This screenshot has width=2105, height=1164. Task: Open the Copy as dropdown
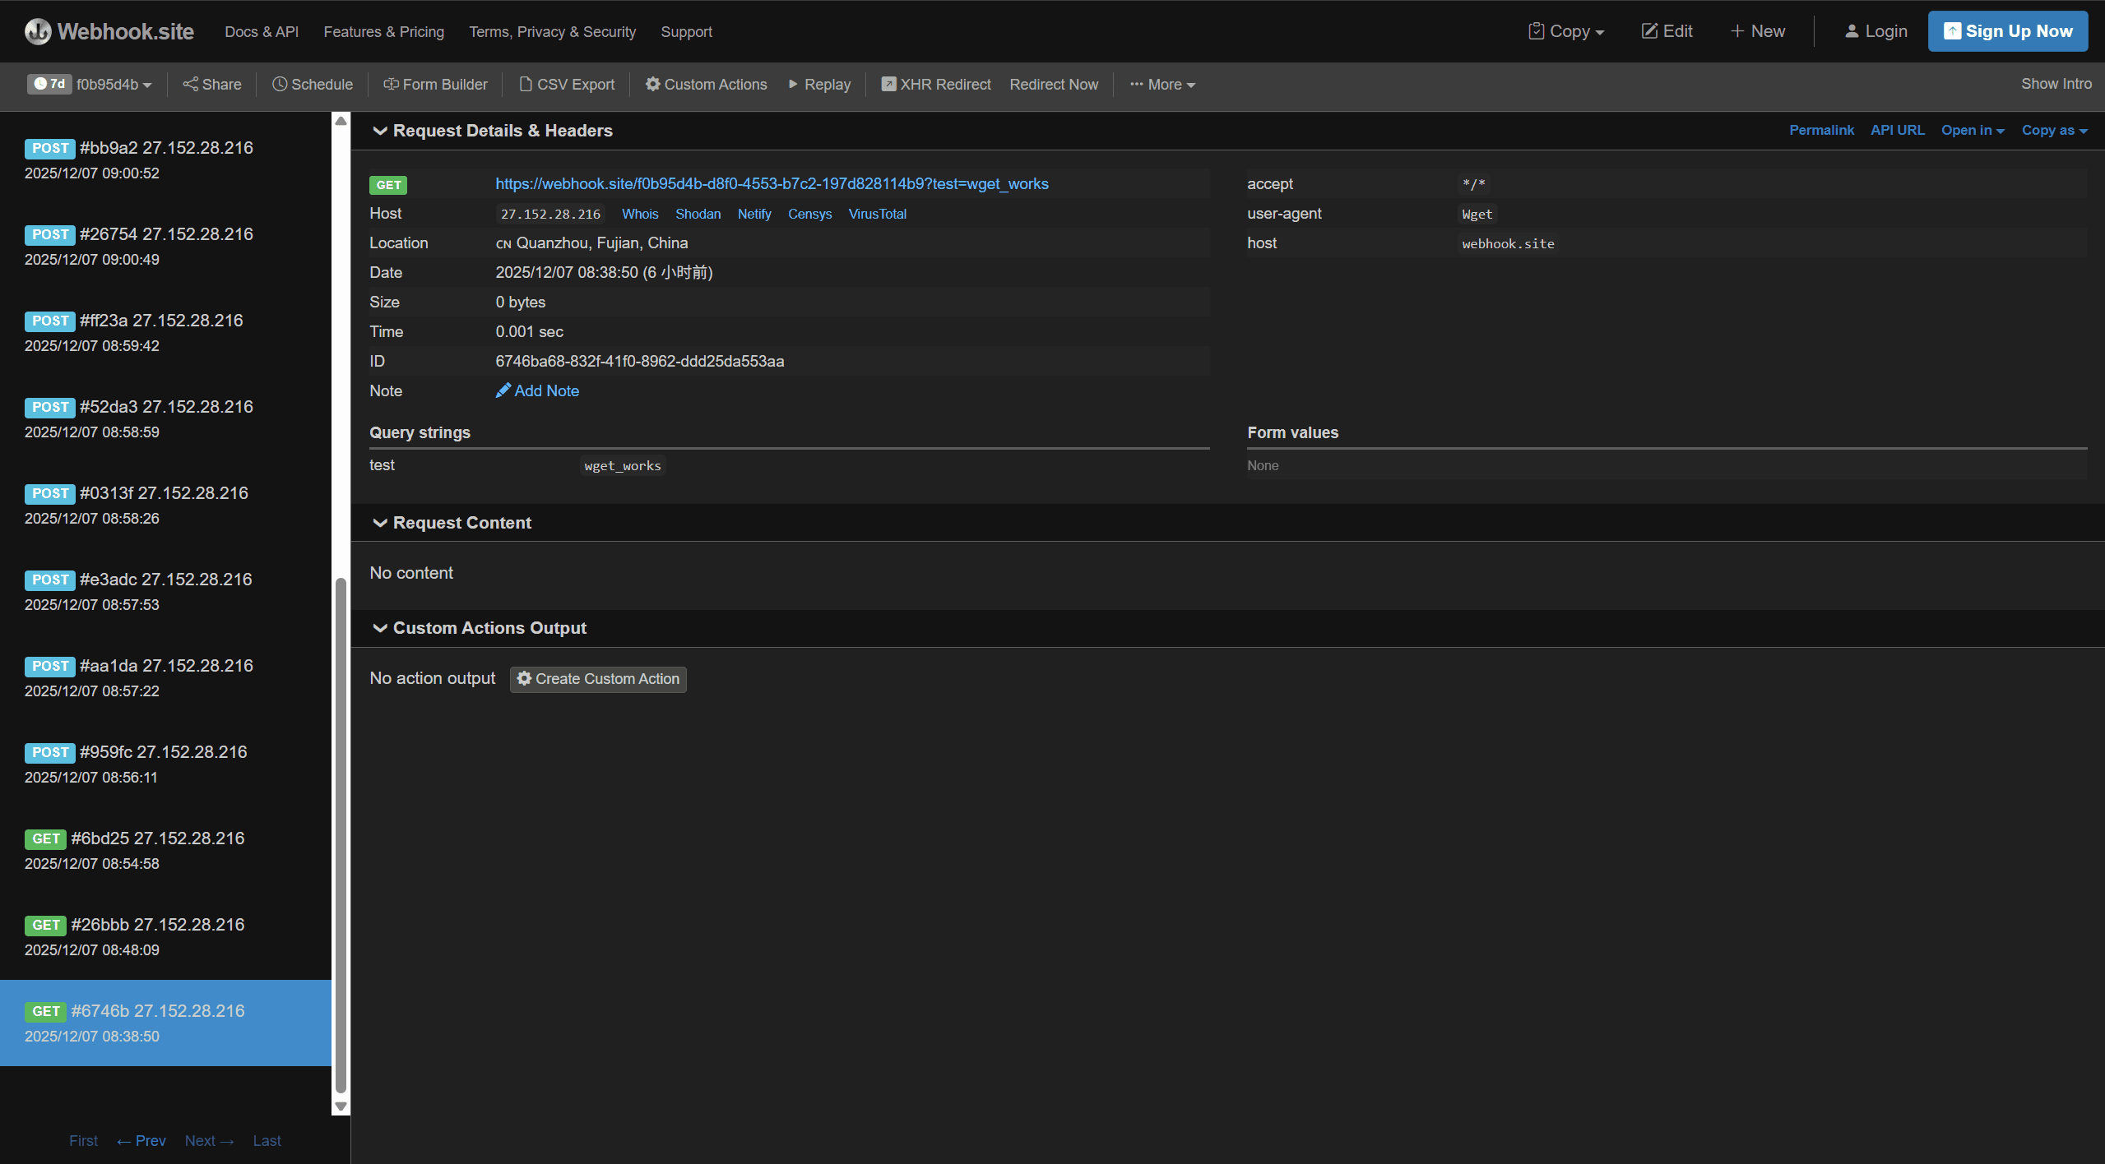tap(2054, 130)
